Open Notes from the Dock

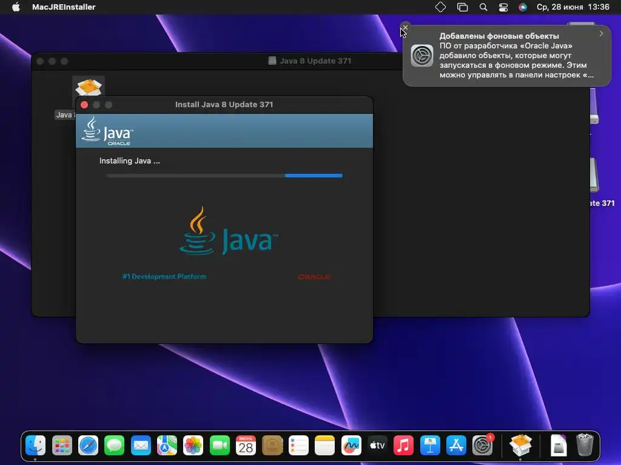coord(325,446)
